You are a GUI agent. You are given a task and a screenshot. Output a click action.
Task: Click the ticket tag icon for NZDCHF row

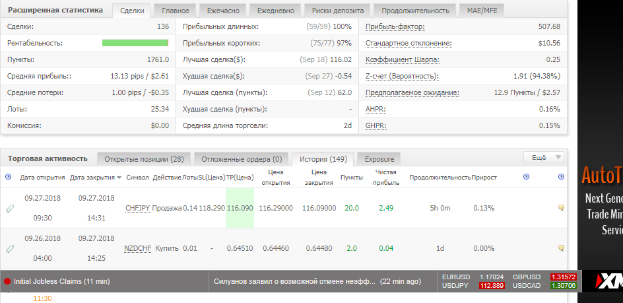point(10,248)
